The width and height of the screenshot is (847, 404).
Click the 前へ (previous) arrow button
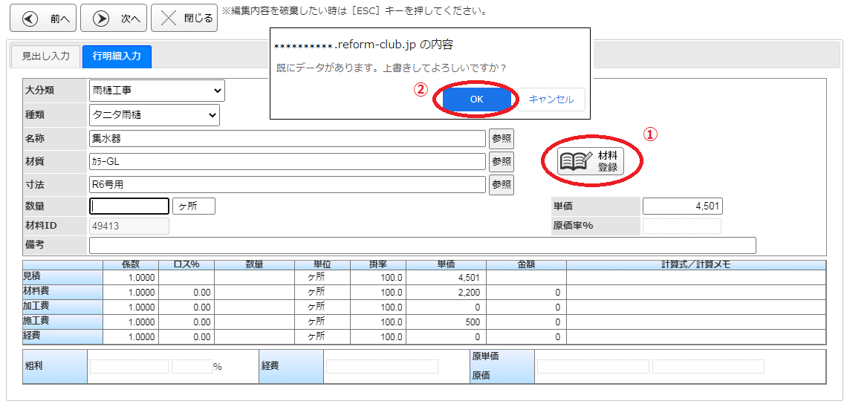tap(45, 19)
